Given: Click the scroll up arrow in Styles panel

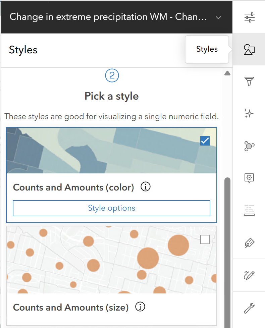Looking at the screenshot, I should [x=227, y=73].
